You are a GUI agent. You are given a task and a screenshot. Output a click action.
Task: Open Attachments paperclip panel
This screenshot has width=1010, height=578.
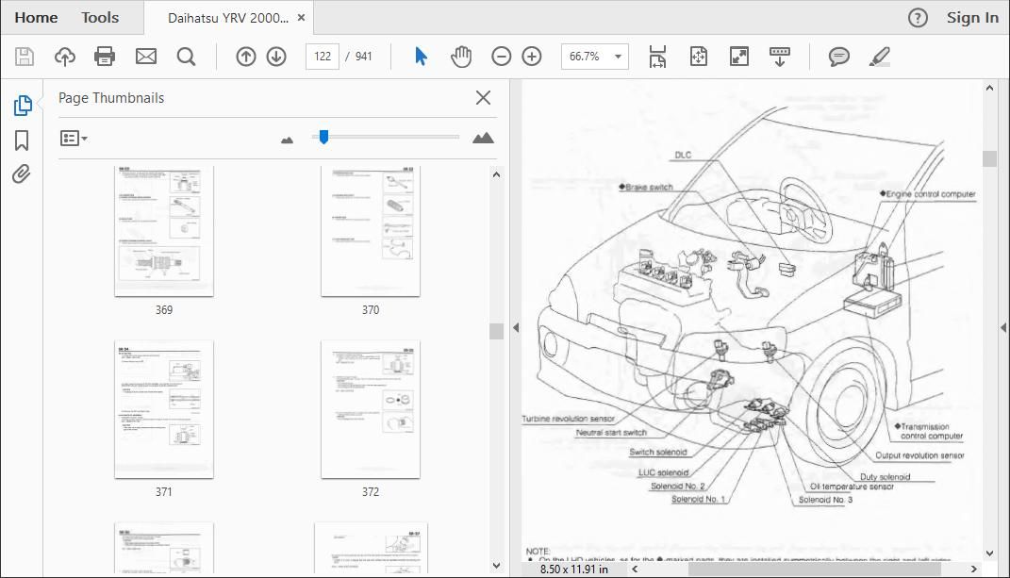click(x=22, y=174)
